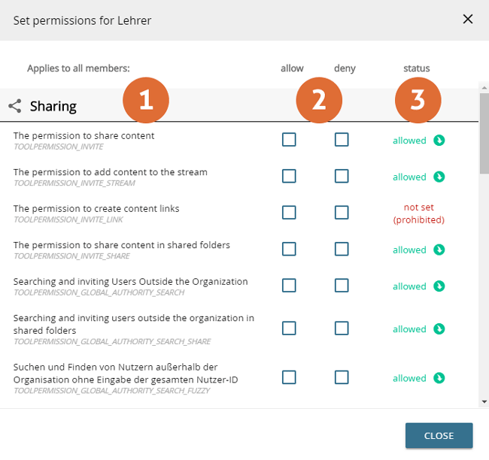The image size is (489, 460).
Task: Click the 'not set (prohibited)' status text
Action: point(418,213)
